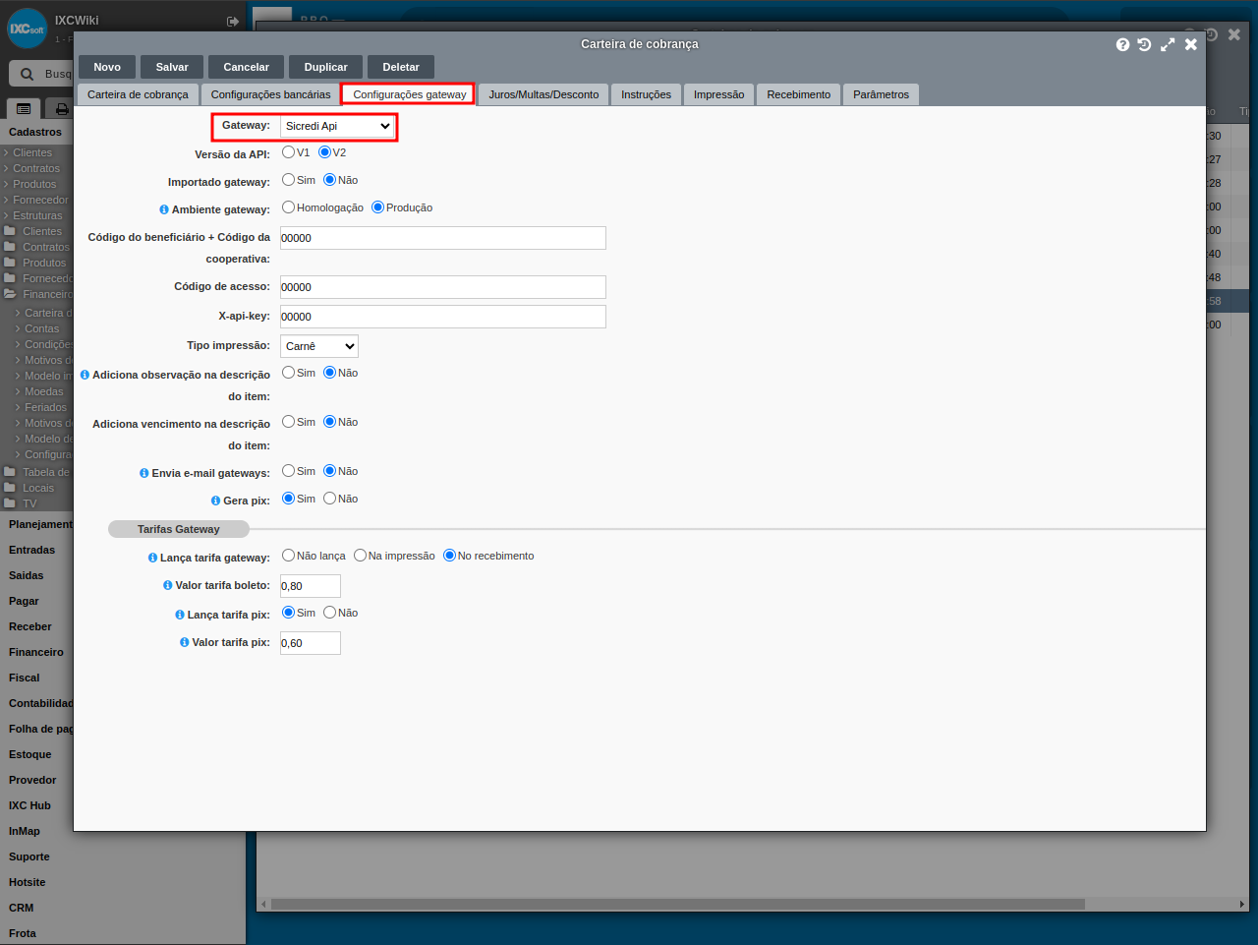Switch to Parâmetros tab

[881, 94]
